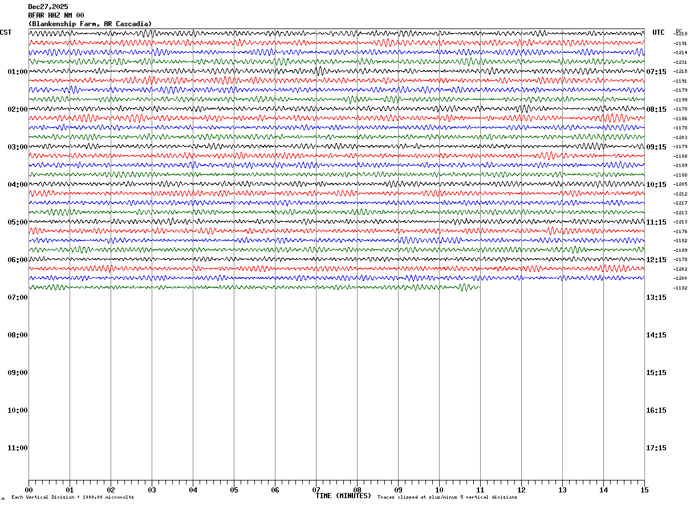Image resolution: width=690 pixels, height=505 pixels.
Task: Click the 08:15 UTC time label
Action: pyautogui.click(x=656, y=109)
